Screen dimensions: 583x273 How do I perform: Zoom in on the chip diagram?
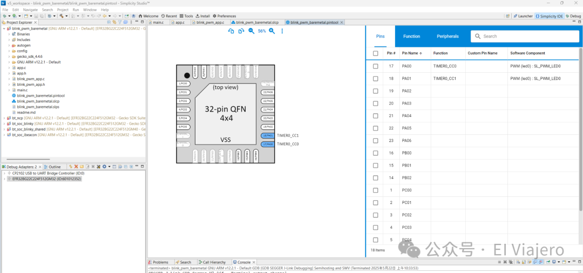[272, 31]
